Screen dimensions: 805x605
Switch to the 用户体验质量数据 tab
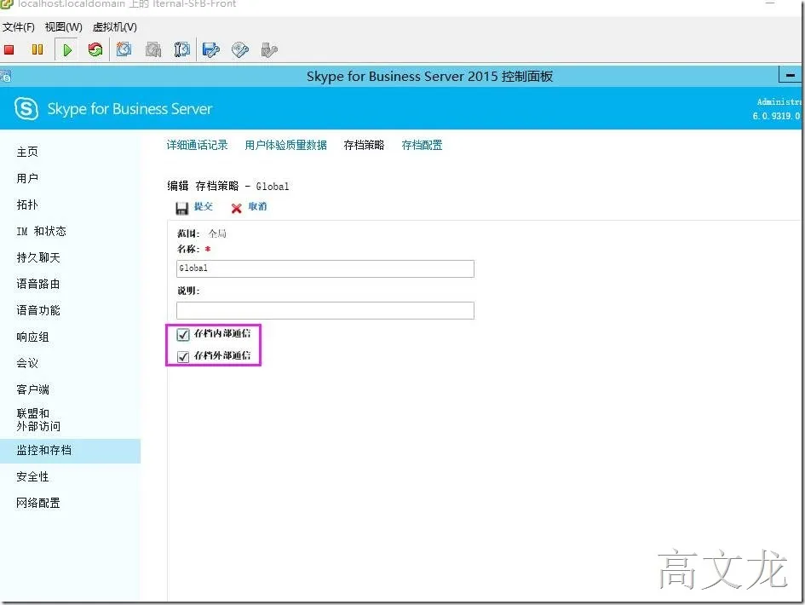(285, 146)
